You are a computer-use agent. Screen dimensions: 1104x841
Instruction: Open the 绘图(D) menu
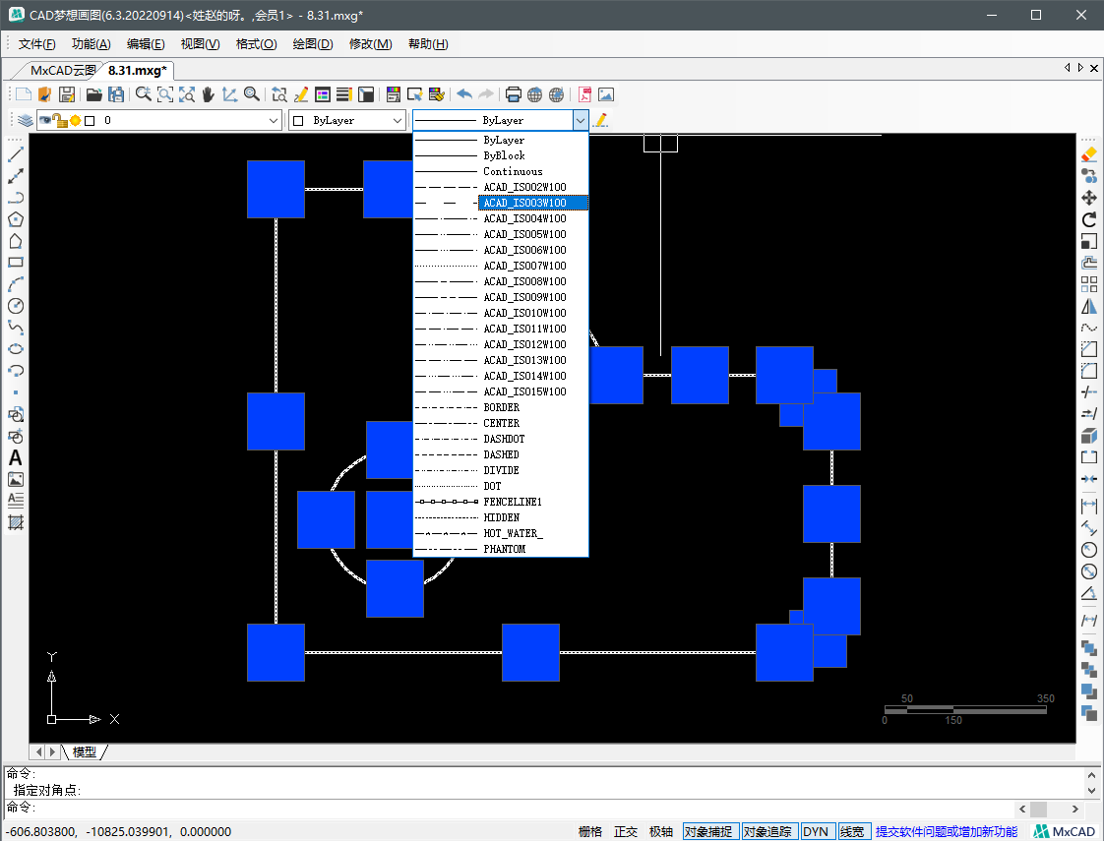click(x=313, y=43)
